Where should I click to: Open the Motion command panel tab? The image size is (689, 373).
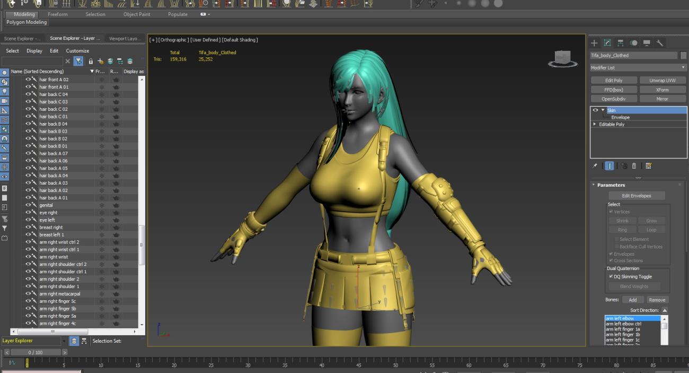pyautogui.click(x=634, y=43)
